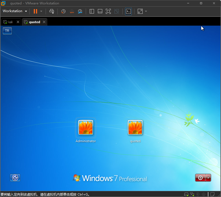This screenshot has width=221, height=197.
Task: Click the stretch guest display icon
Action: coord(140,11)
